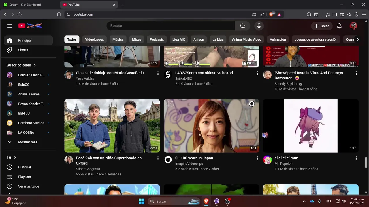
Task: Open Historial in sidebar
Action: 28,167
